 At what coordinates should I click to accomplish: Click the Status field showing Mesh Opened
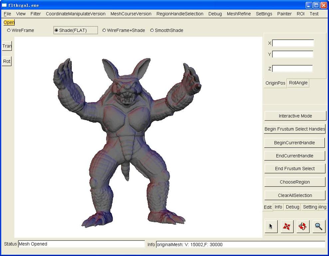point(81,244)
